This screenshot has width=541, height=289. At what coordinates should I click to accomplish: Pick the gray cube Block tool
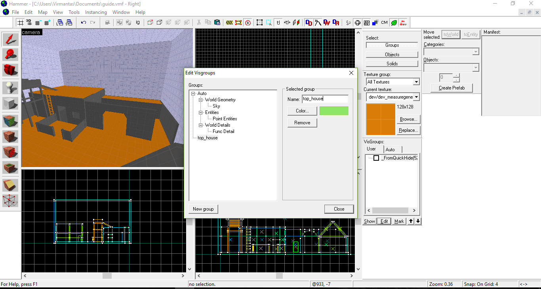click(11, 104)
